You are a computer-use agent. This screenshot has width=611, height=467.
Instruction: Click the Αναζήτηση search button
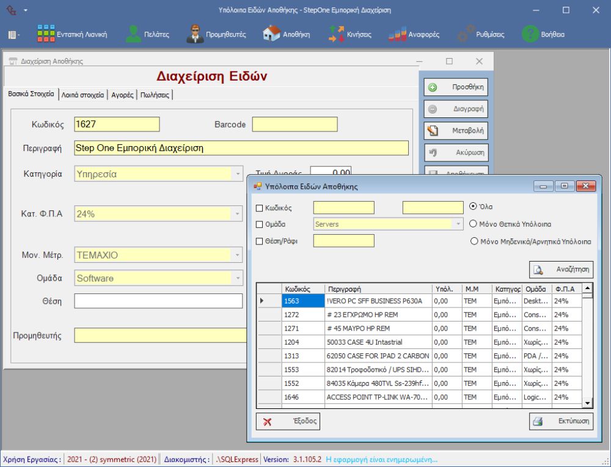point(561,269)
